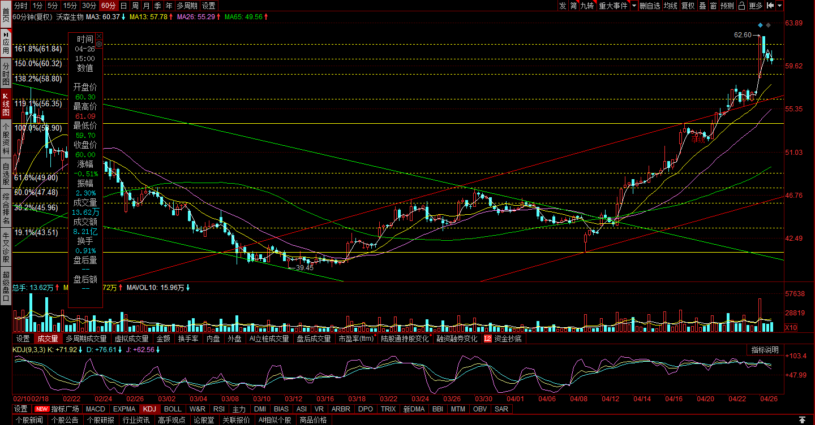Click the collapse-left arrow icon

(770, 6)
